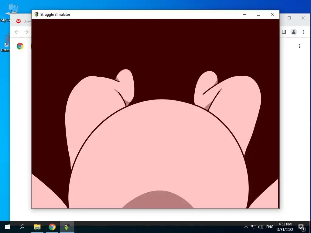Open Chrome's side panel icon

tap(284, 32)
